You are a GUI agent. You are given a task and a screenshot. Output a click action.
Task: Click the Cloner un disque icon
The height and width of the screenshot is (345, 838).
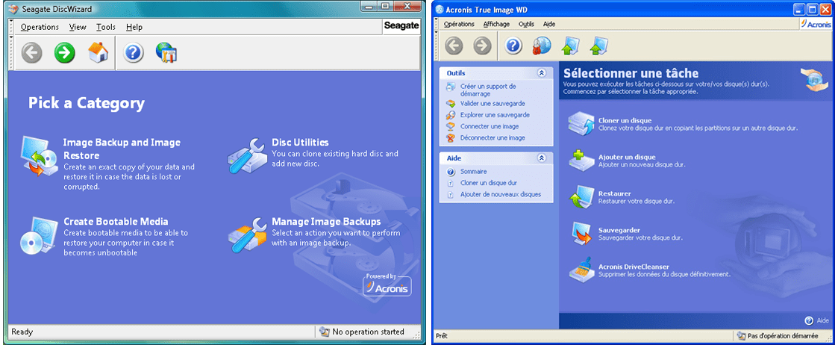pyautogui.click(x=581, y=125)
